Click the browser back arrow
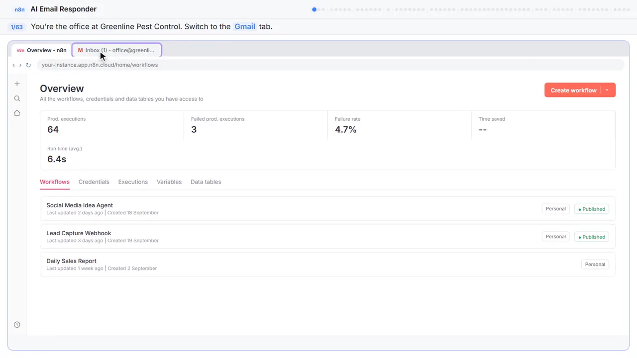The image size is (637, 358). click(13, 65)
